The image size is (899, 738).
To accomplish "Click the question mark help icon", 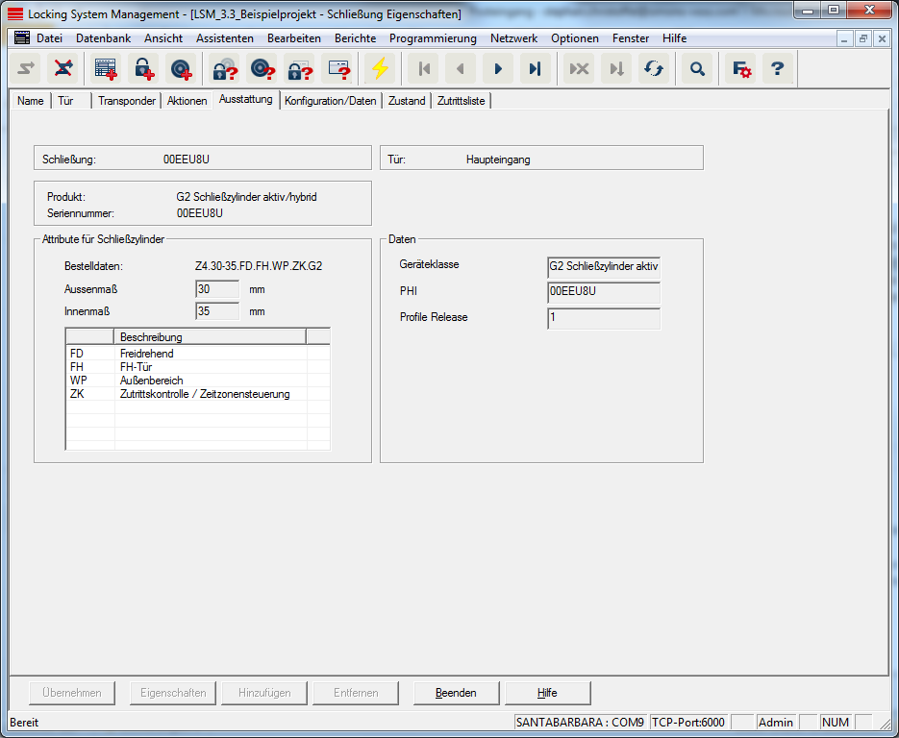I will pyautogui.click(x=778, y=69).
